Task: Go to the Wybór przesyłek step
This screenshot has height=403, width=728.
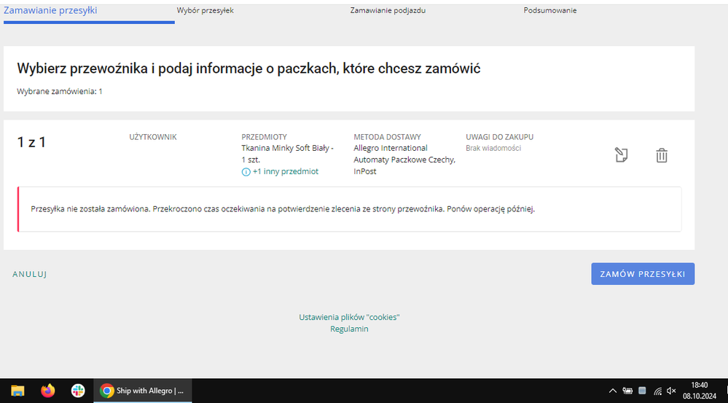Action: (x=205, y=11)
